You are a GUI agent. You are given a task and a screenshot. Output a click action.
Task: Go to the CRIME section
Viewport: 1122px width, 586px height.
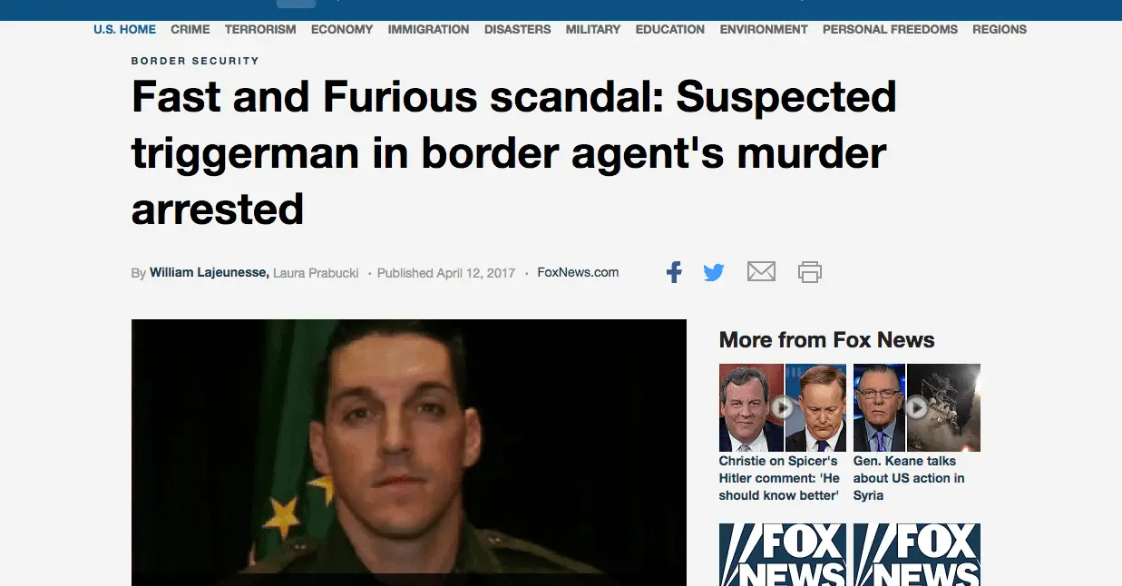[190, 29]
